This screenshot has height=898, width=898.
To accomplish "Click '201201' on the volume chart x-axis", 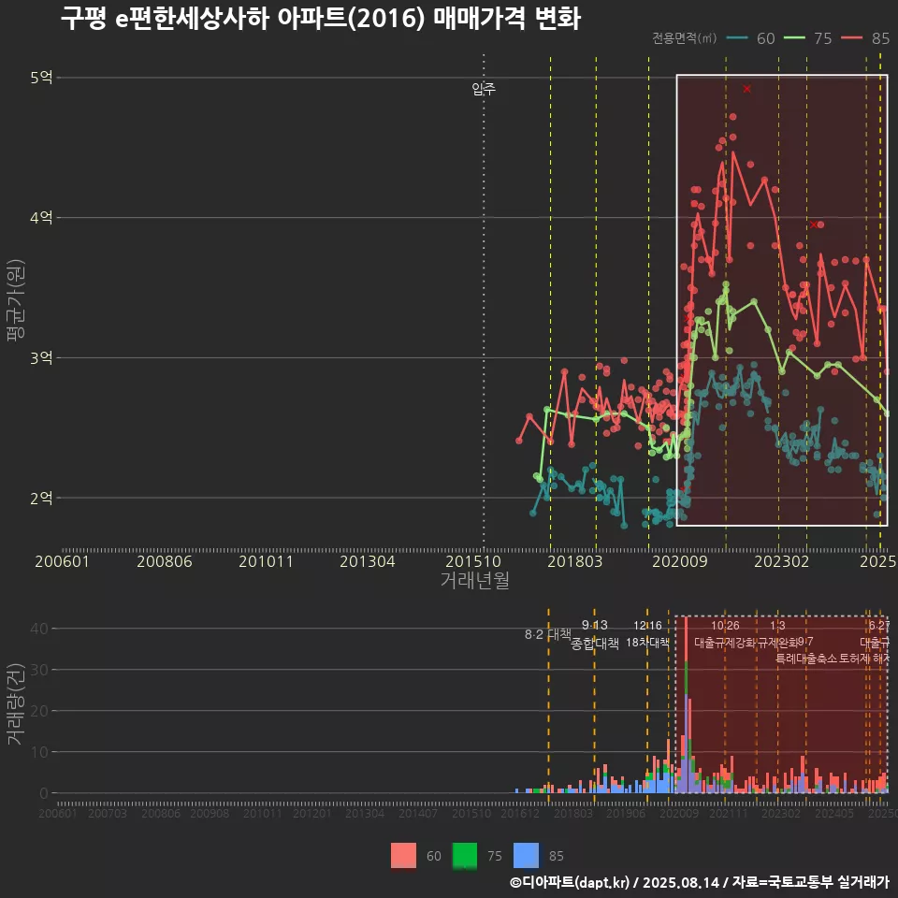I will pyautogui.click(x=311, y=813).
